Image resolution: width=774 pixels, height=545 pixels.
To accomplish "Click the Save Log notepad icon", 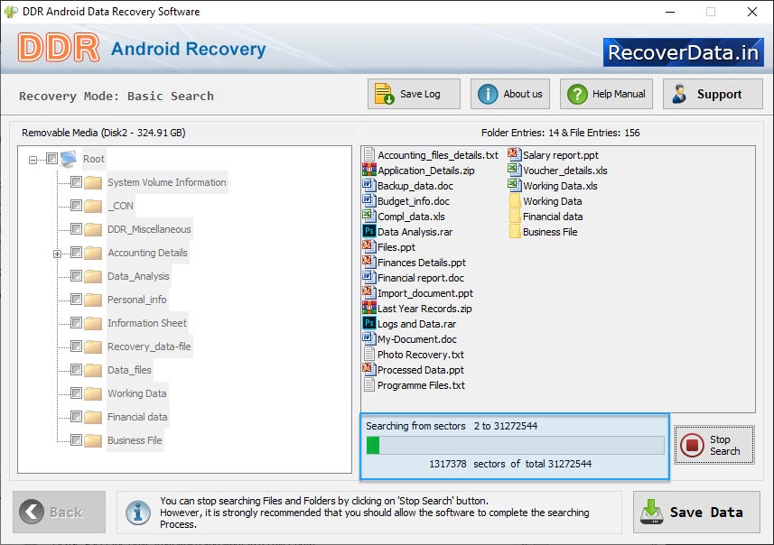I will (384, 94).
